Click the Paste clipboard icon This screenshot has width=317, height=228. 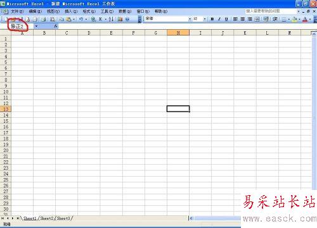click(68, 19)
